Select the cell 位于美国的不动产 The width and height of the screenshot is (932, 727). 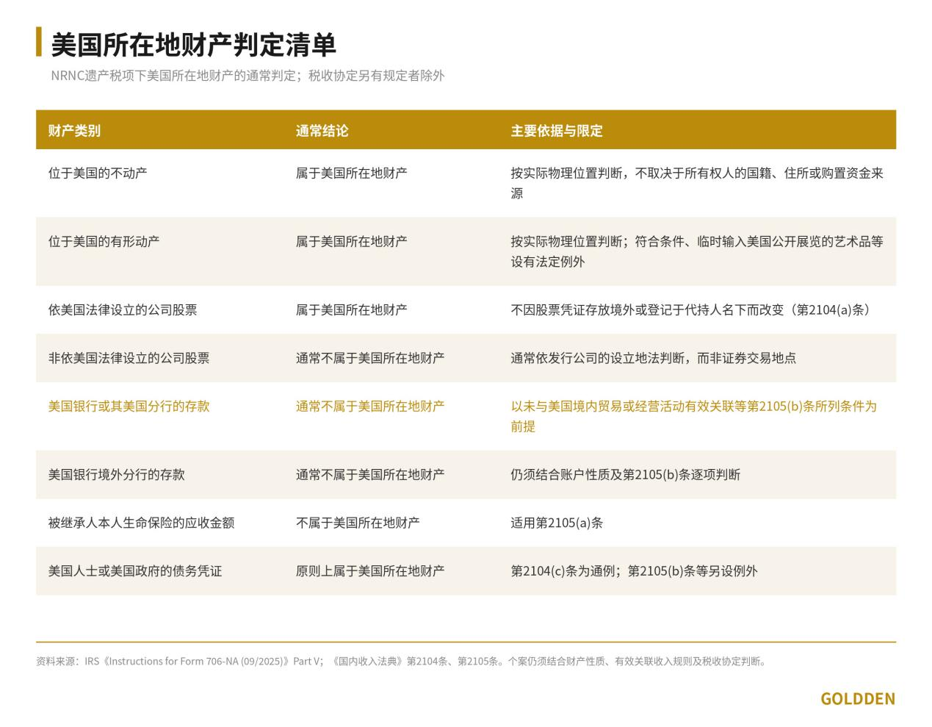click(x=98, y=173)
